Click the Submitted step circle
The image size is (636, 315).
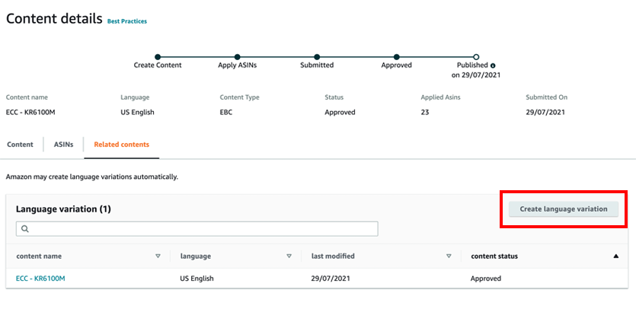317,56
